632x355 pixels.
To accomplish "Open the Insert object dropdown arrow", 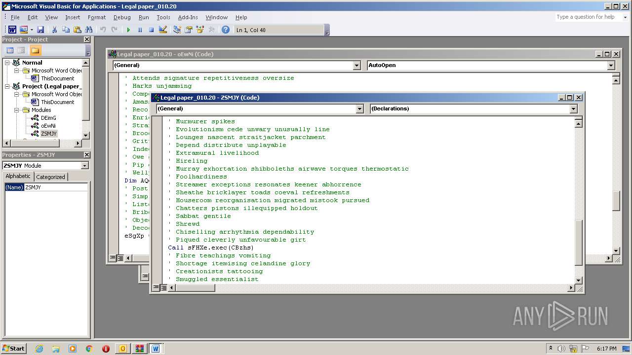I will click(31, 30).
